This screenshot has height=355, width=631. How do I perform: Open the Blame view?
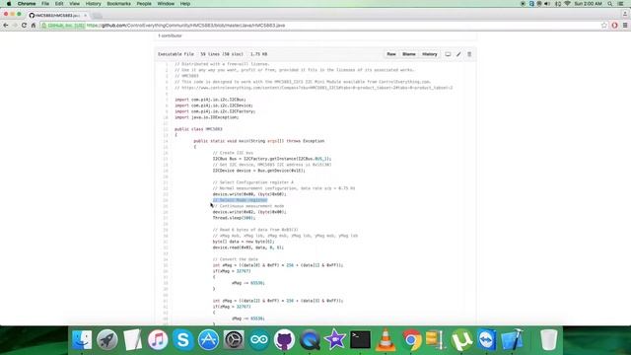(x=409, y=54)
